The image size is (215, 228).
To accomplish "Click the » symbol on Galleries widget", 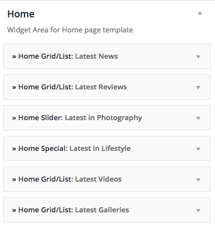I will pyautogui.click(x=14, y=210).
